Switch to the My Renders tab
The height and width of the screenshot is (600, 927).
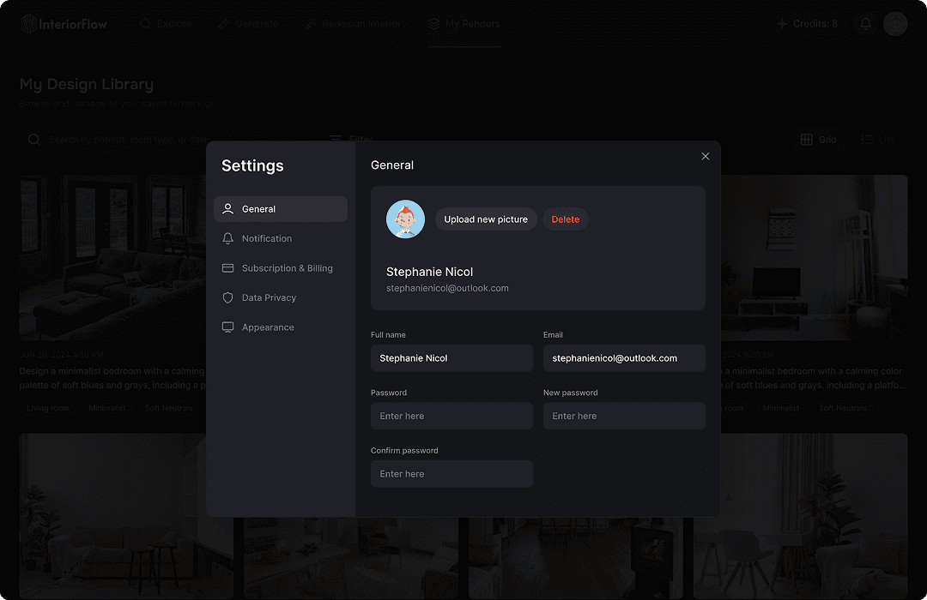click(463, 24)
